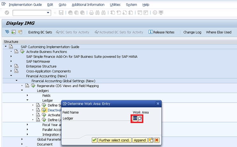Click the Find binoculars icon
The image size is (237, 147).
(x=97, y=13)
